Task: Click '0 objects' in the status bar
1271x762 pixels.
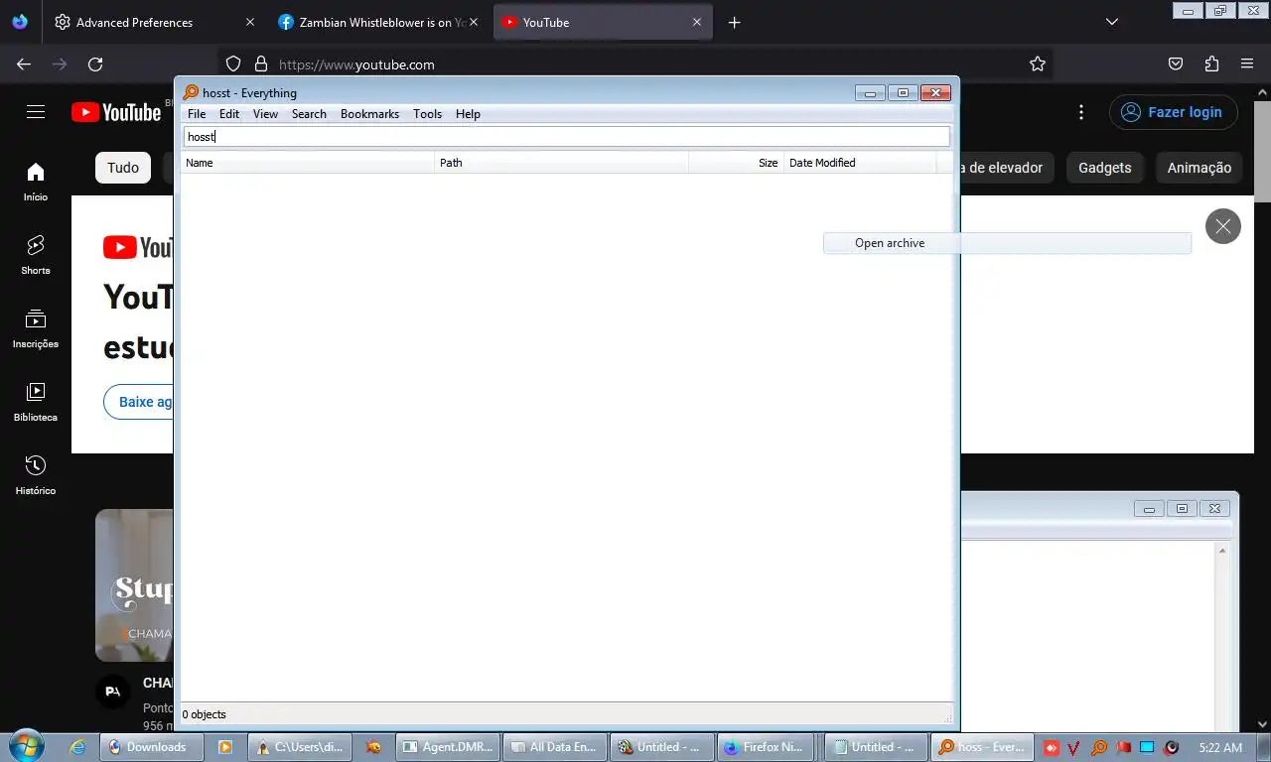Action: pyautogui.click(x=205, y=714)
